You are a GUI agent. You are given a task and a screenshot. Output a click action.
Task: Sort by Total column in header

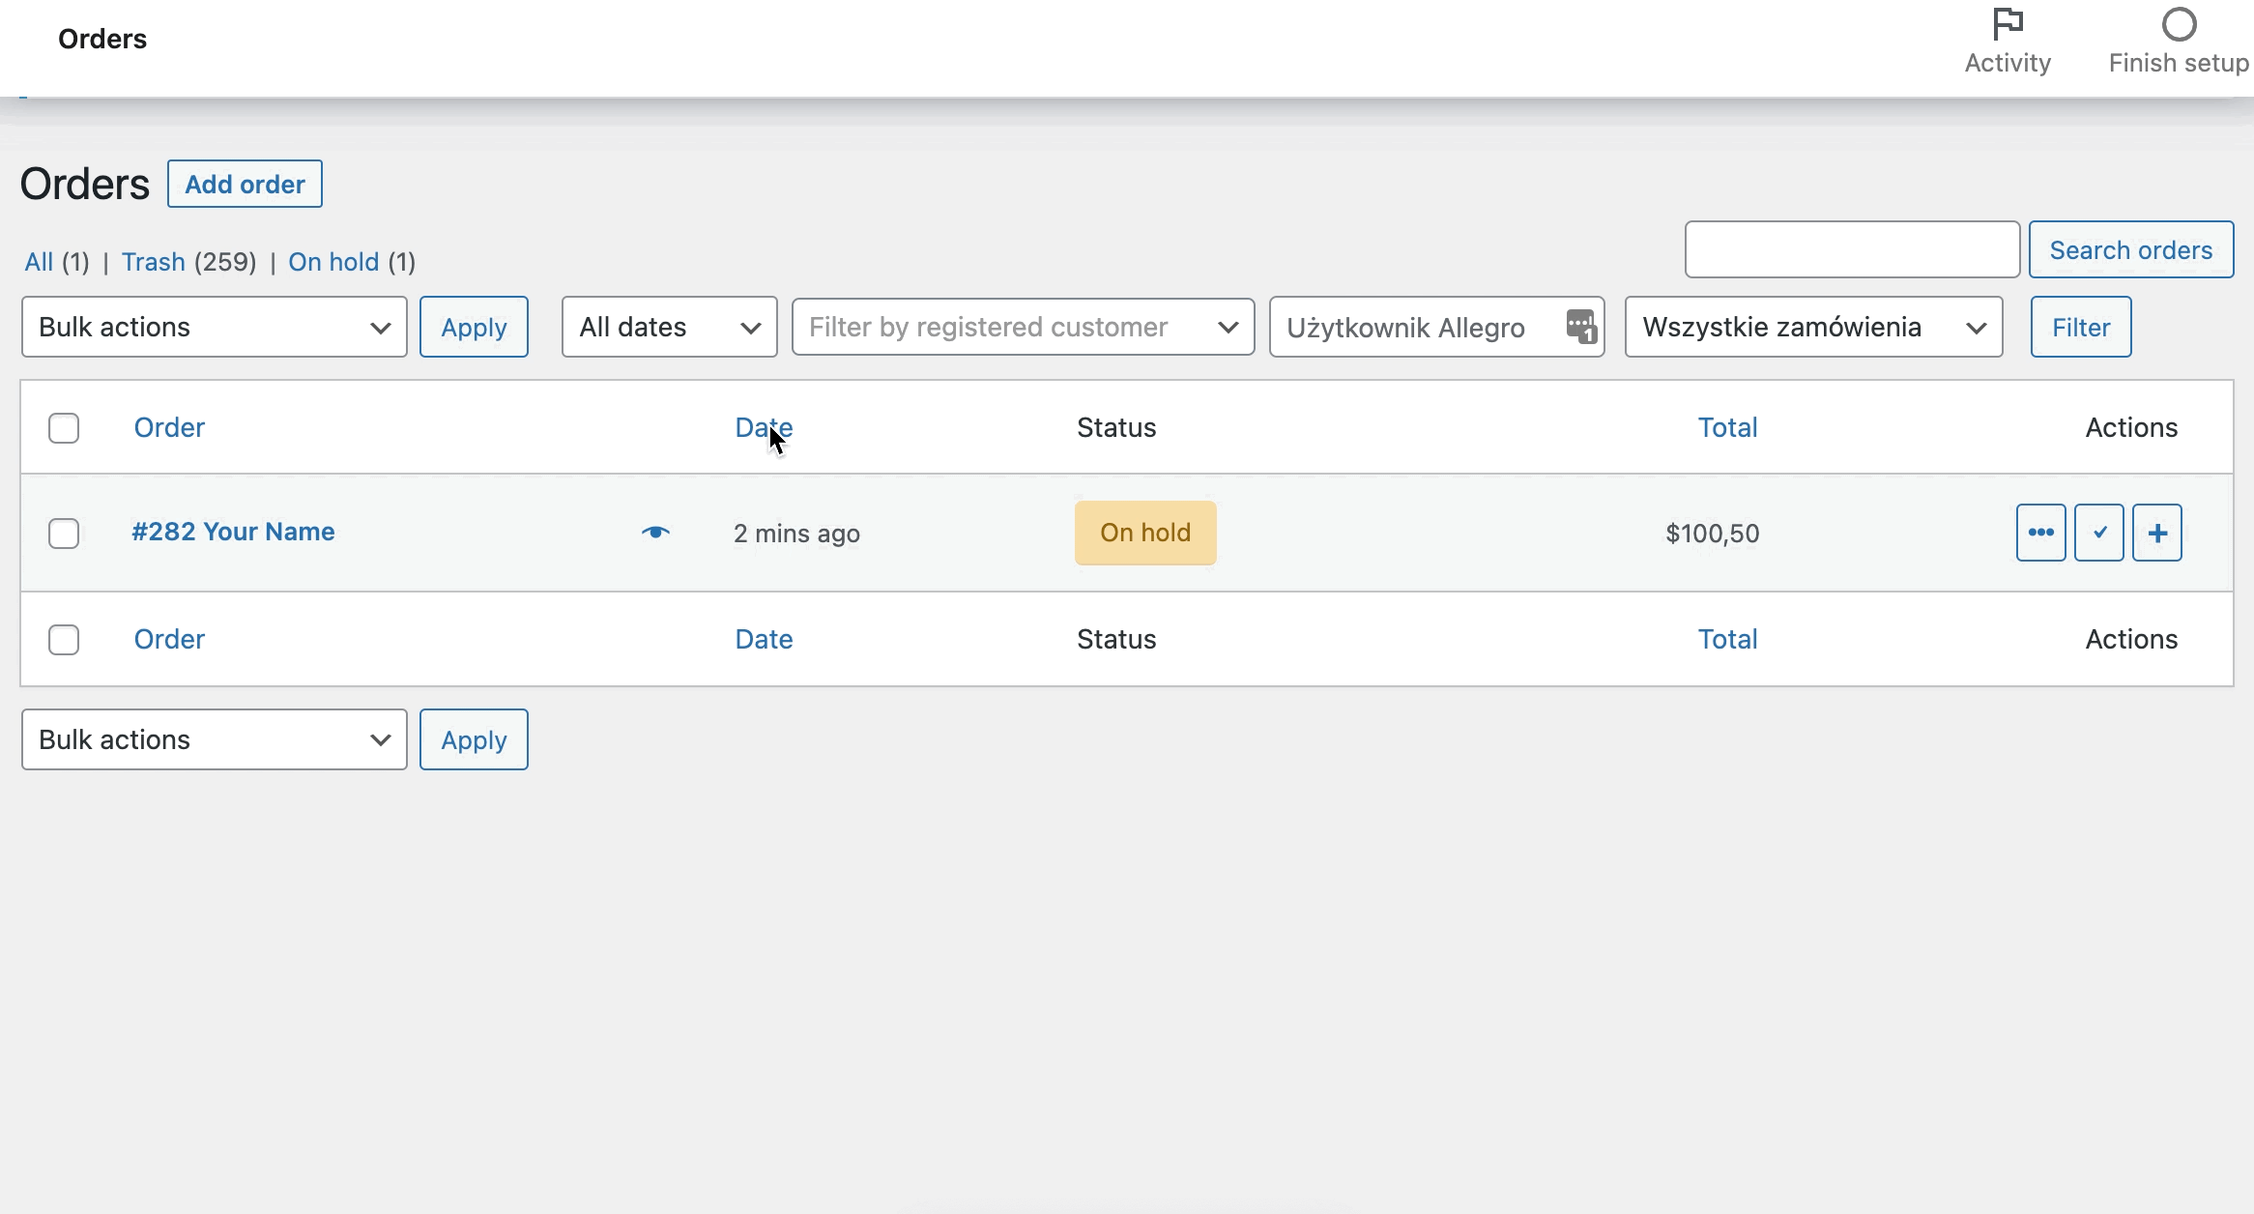point(1728,427)
